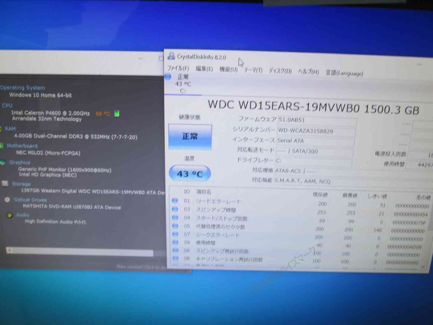Open the 機能(U) menu

coord(228,70)
